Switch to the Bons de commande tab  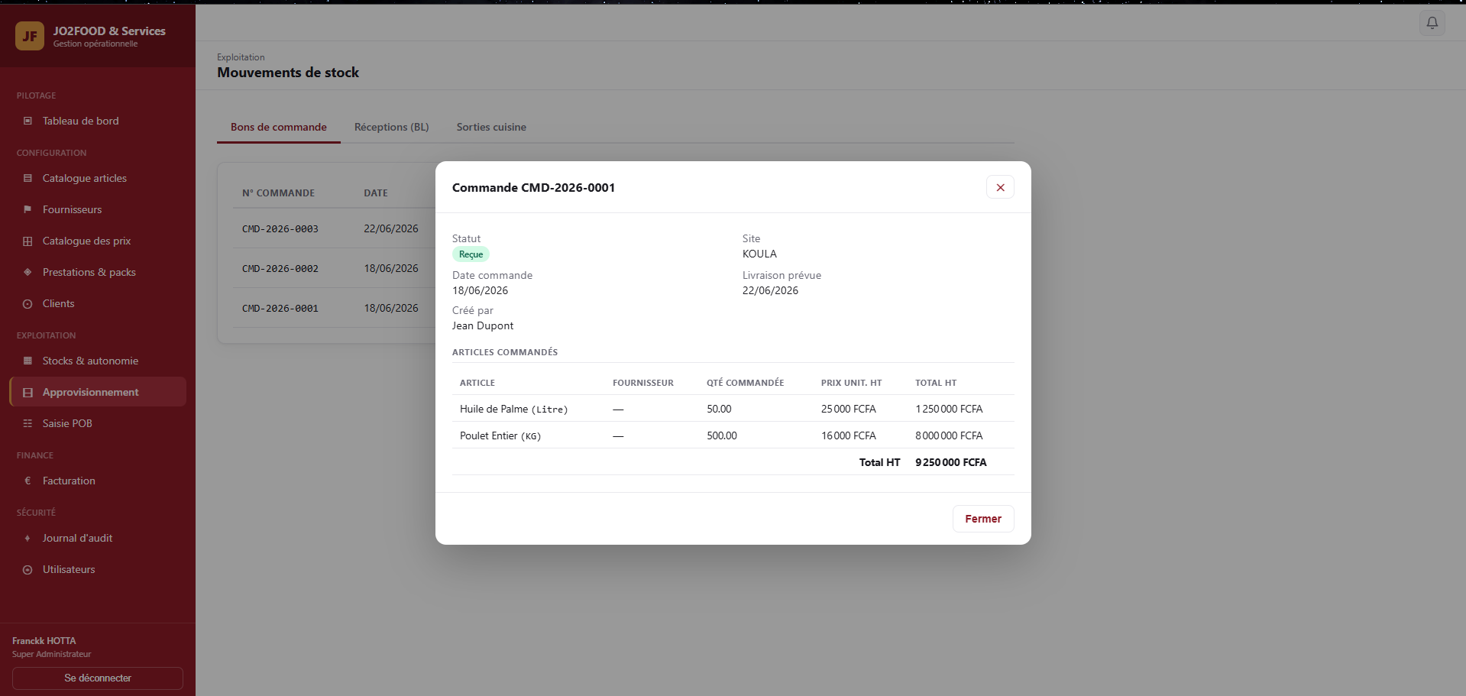(x=279, y=127)
